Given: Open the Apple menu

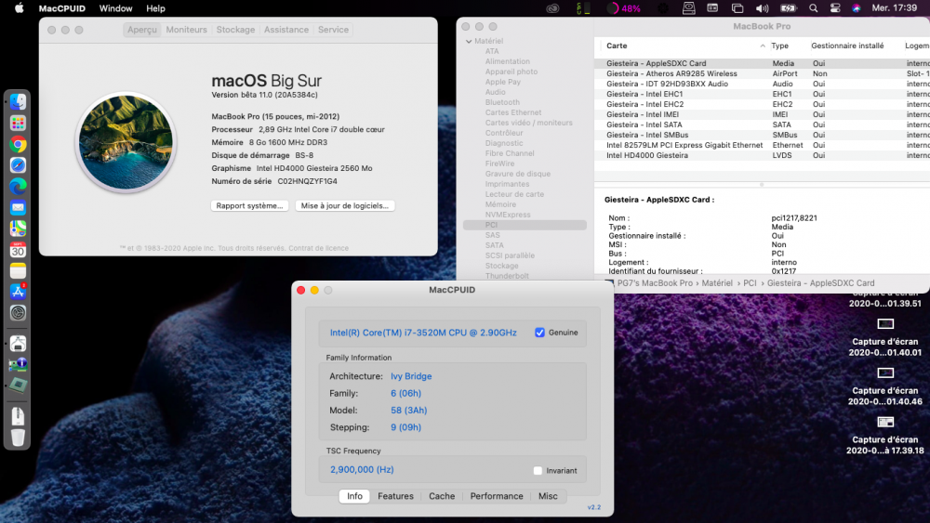Looking at the screenshot, I should point(19,8).
